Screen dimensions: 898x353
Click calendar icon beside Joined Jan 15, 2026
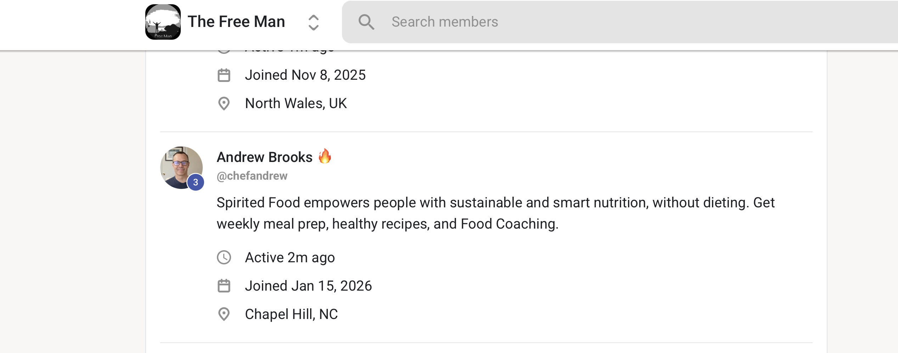[224, 286]
